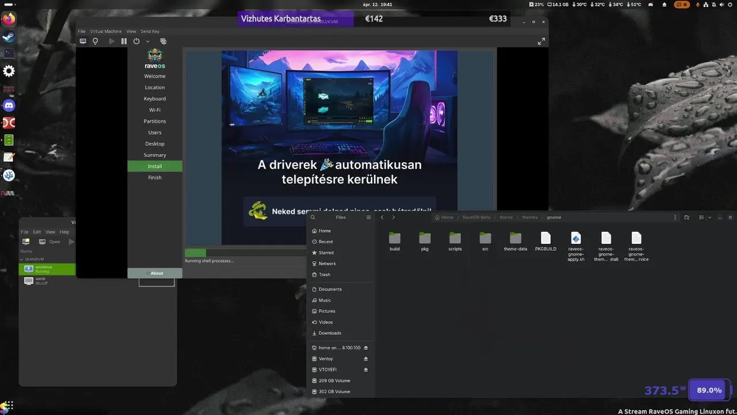Unmount home network share eject icon
Image resolution: width=737 pixels, height=415 pixels.
pos(366,348)
